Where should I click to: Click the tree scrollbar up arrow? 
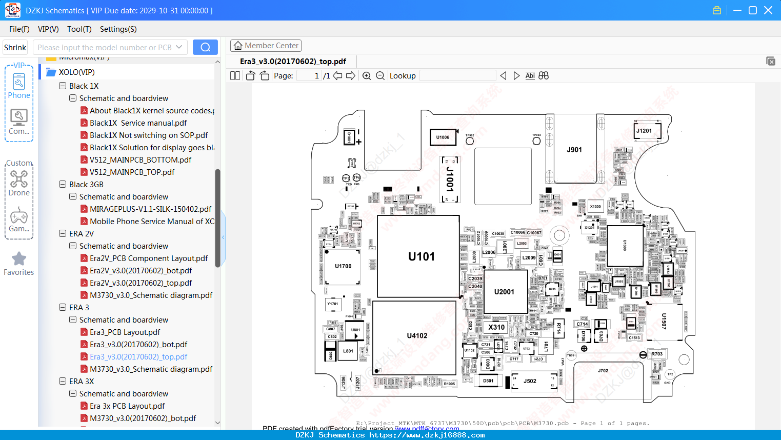(x=217, y=62)
